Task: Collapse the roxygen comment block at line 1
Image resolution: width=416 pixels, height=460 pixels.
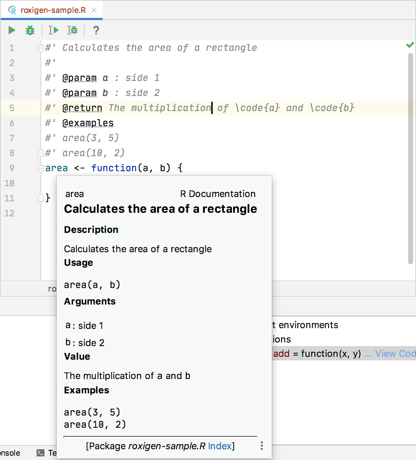Action: click(x=41, y=48)
